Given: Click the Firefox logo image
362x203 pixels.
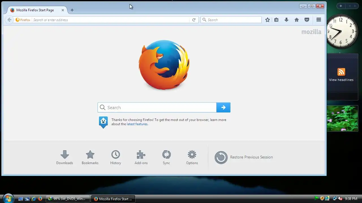Looking at the screenshot, I should click(164, 65).
